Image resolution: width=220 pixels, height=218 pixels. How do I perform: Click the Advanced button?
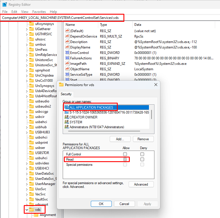[x=141, y=184]
